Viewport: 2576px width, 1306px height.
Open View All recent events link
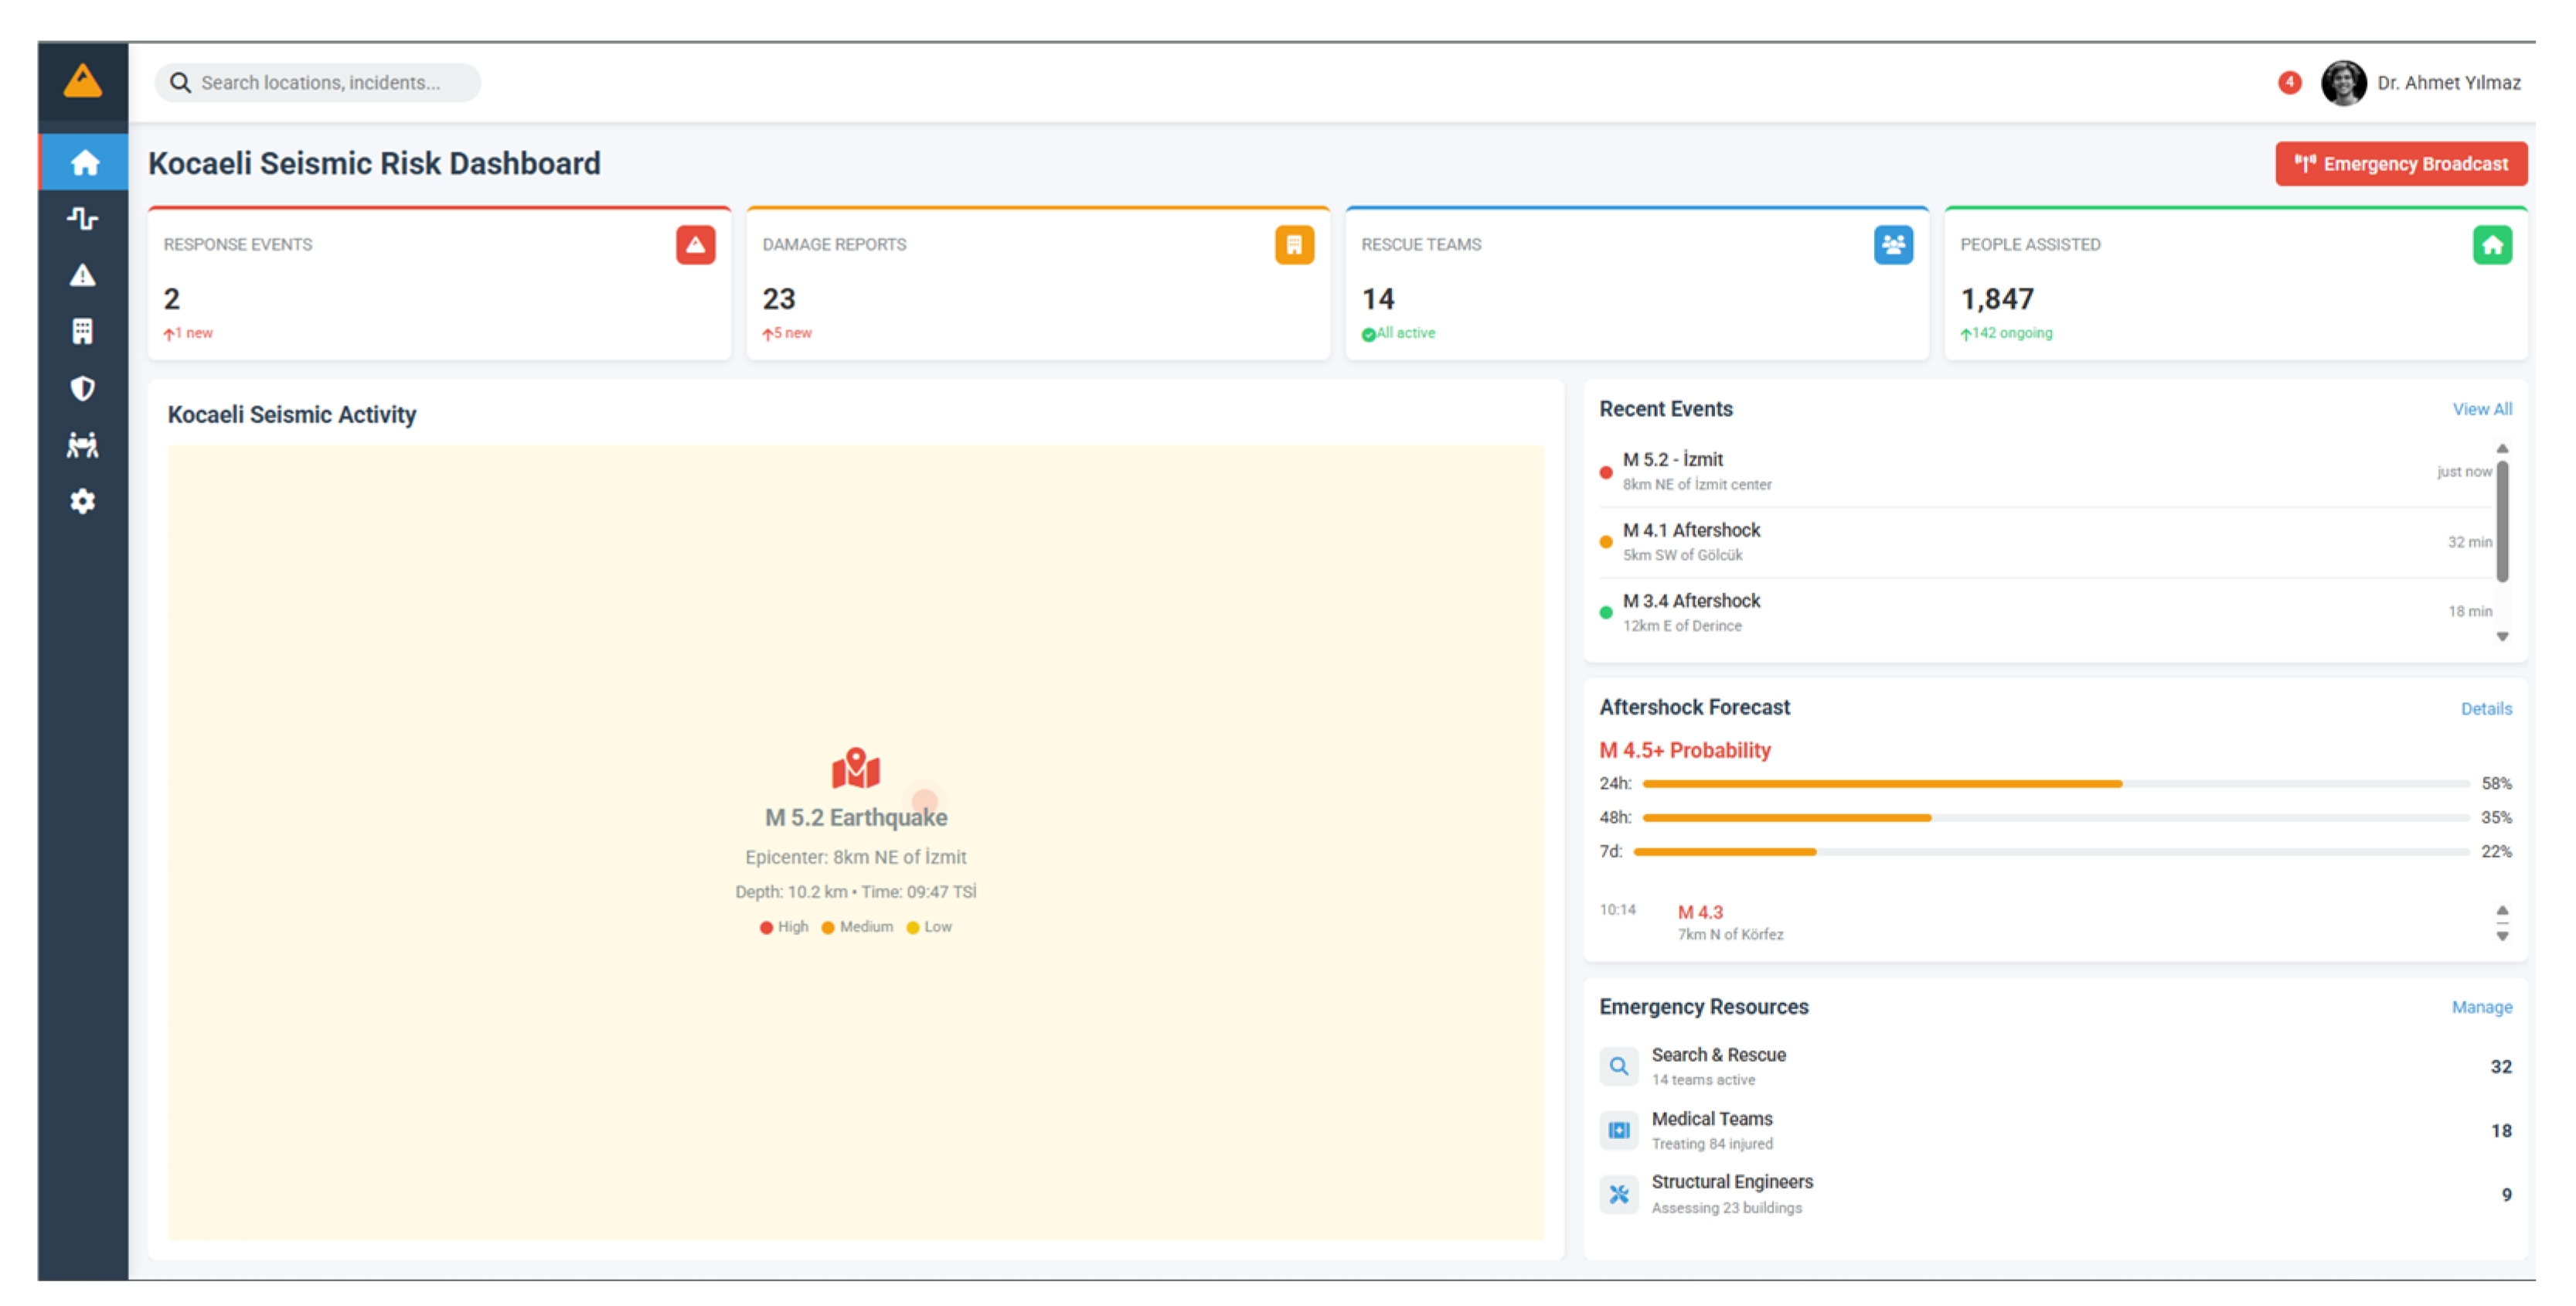[x=2481, y=409]
